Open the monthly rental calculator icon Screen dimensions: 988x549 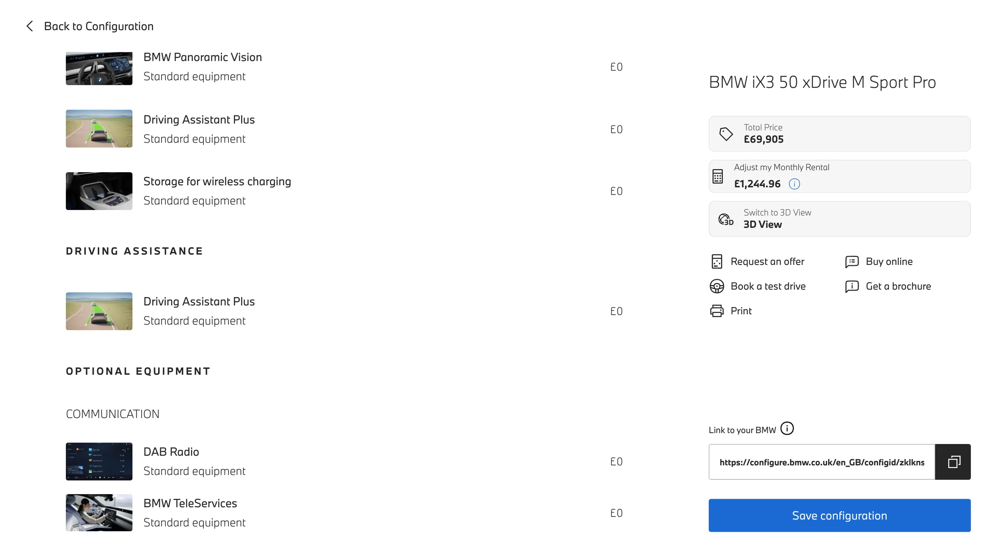718,176
